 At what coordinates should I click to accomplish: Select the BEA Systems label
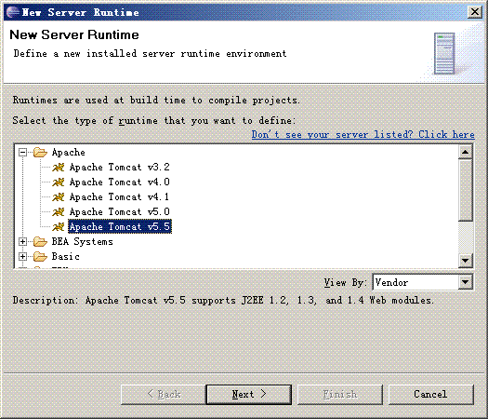(82, 241)
